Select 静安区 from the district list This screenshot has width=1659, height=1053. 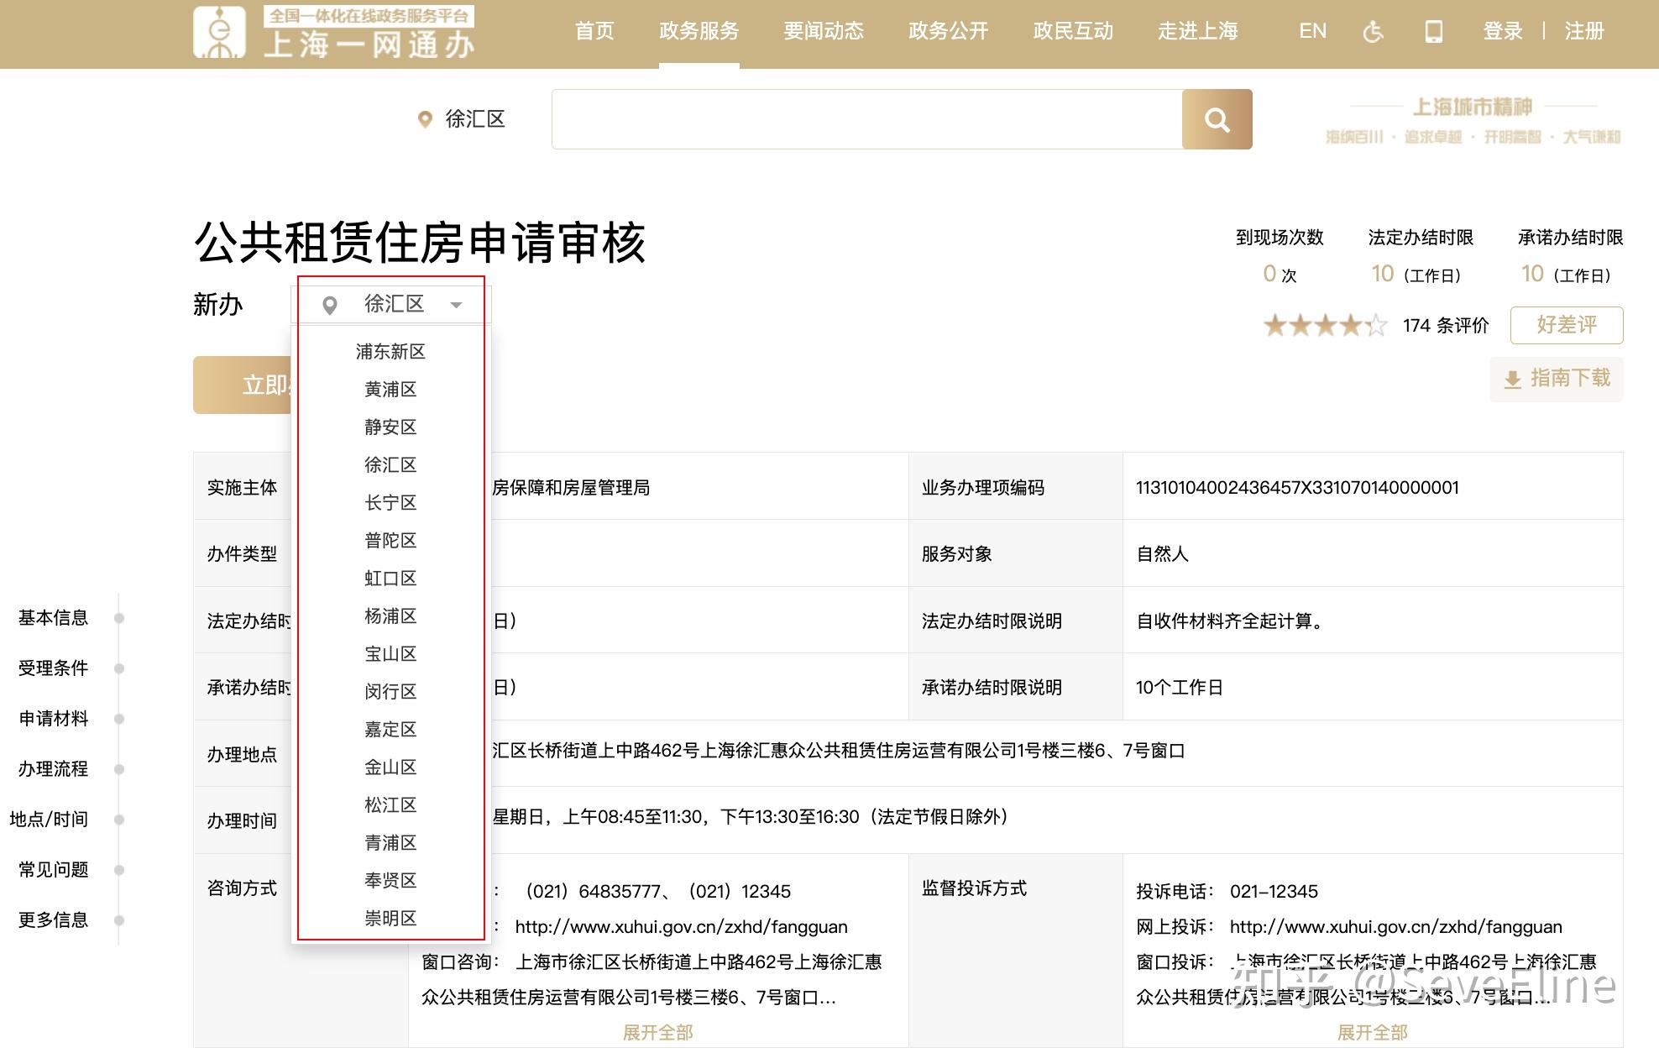click(x=390, y=427)
